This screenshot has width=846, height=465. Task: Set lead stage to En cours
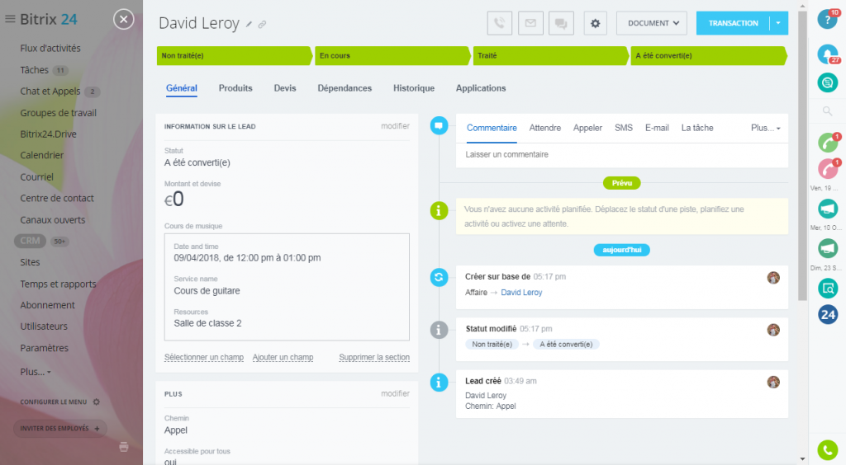(x=391, y=55)
